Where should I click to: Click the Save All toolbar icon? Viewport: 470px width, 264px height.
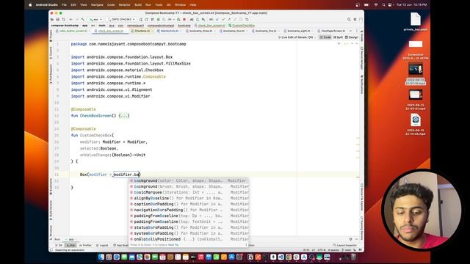(57, 20)
